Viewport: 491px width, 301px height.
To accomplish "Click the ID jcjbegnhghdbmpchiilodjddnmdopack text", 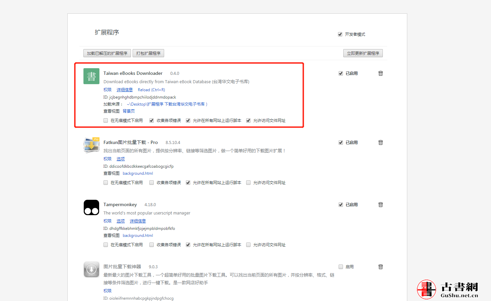I will (140, 97).
